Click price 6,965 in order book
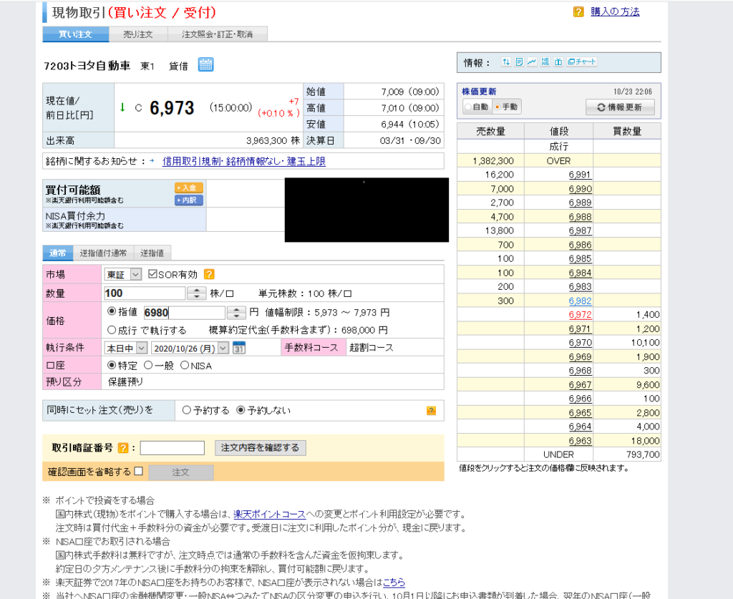Screen dimensions: 733x599 coord(580,413)
